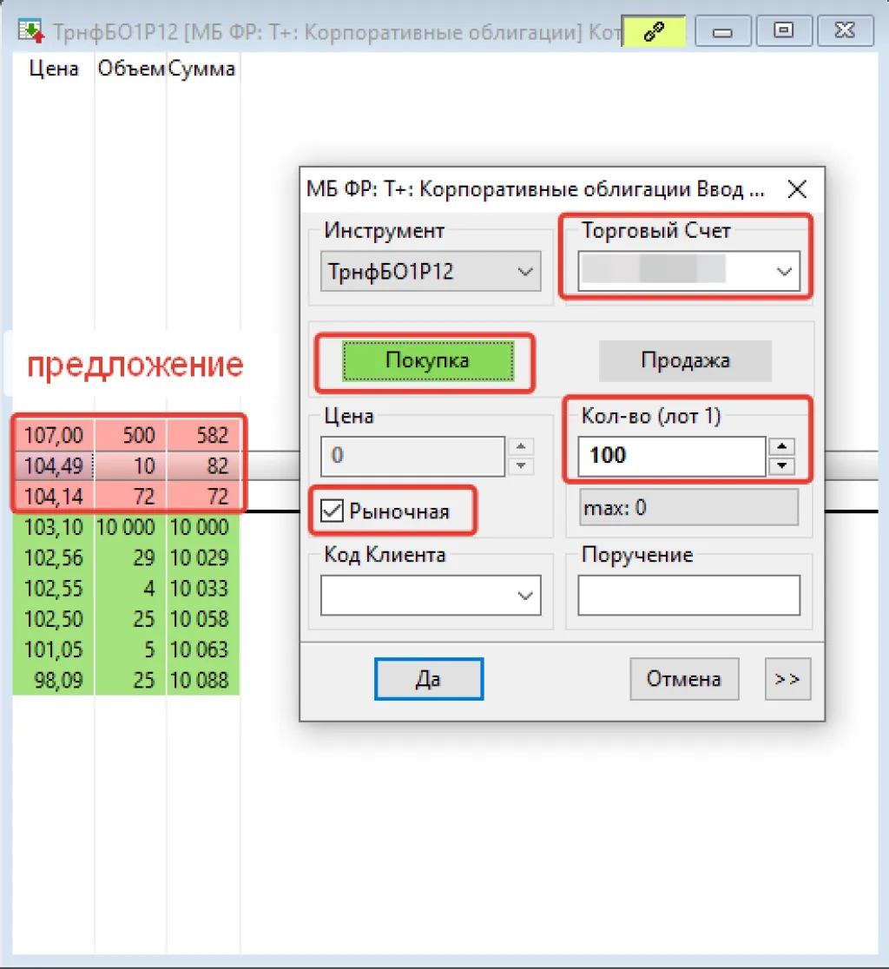Click the quote window icon in title bar
889x969 pixels.
point(33,32)
